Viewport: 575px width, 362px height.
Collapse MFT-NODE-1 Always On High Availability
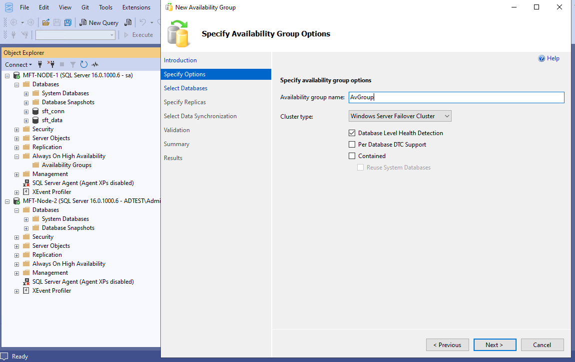(x=16, y=156)
